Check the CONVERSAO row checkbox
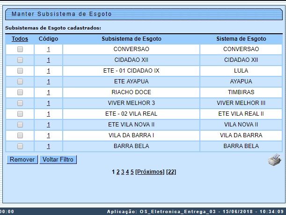This screenshot has height=215, width=286. [x=20, y=49]
